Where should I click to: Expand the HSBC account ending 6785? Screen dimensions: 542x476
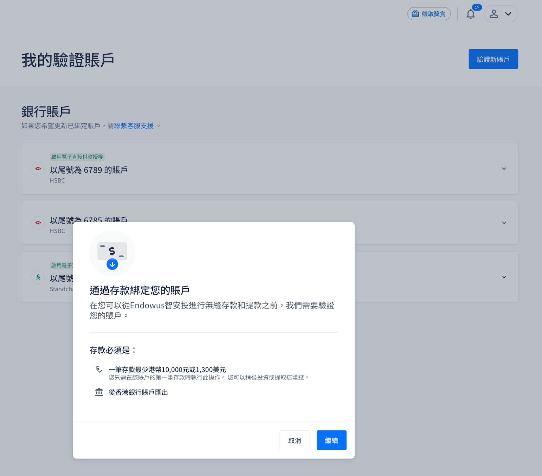504,223
